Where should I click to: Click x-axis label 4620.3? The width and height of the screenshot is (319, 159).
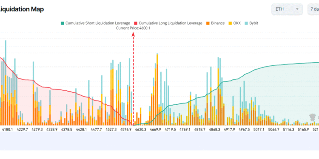click(x=140, y=129)
